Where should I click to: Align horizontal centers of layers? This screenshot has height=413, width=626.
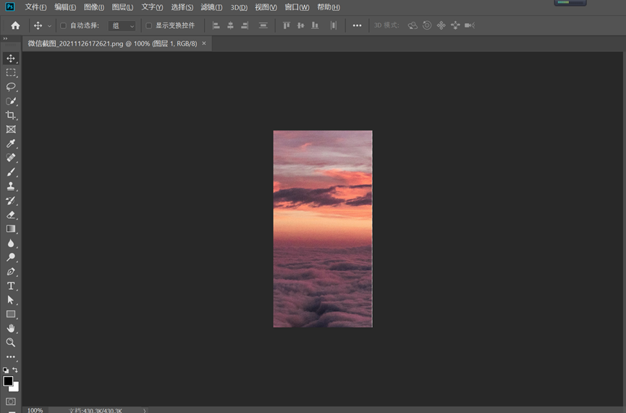point(230,25)
